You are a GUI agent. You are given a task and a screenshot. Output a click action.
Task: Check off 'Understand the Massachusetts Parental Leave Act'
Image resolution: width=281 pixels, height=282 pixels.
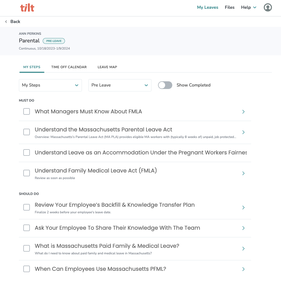tap(26, 132)
